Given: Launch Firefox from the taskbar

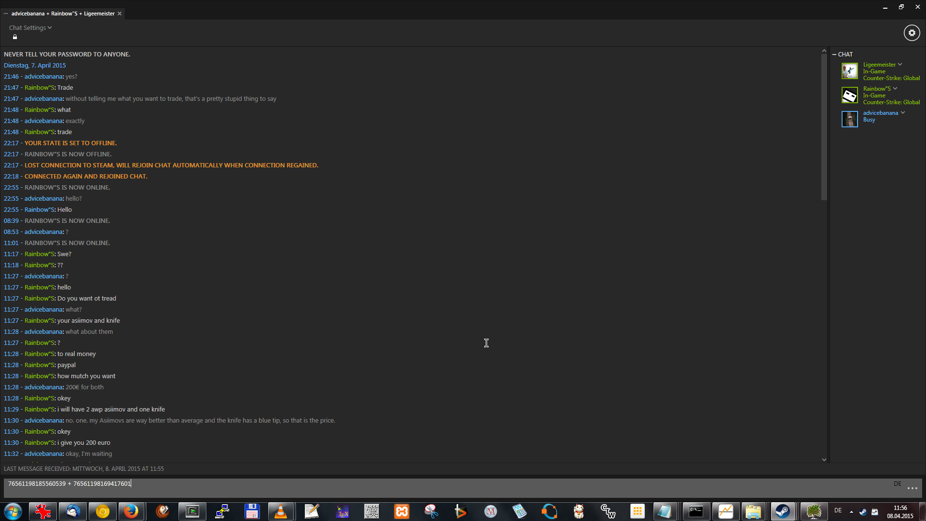Looking at the screenshot, I should point(131,511).
